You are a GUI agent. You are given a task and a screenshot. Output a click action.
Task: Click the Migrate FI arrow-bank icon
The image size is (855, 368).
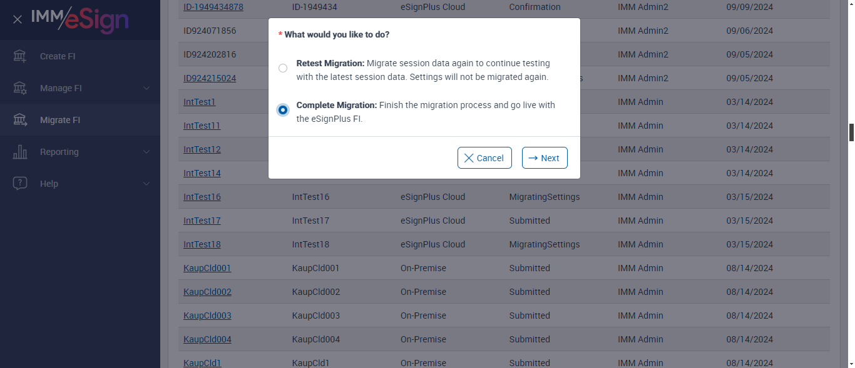[20, 120]
